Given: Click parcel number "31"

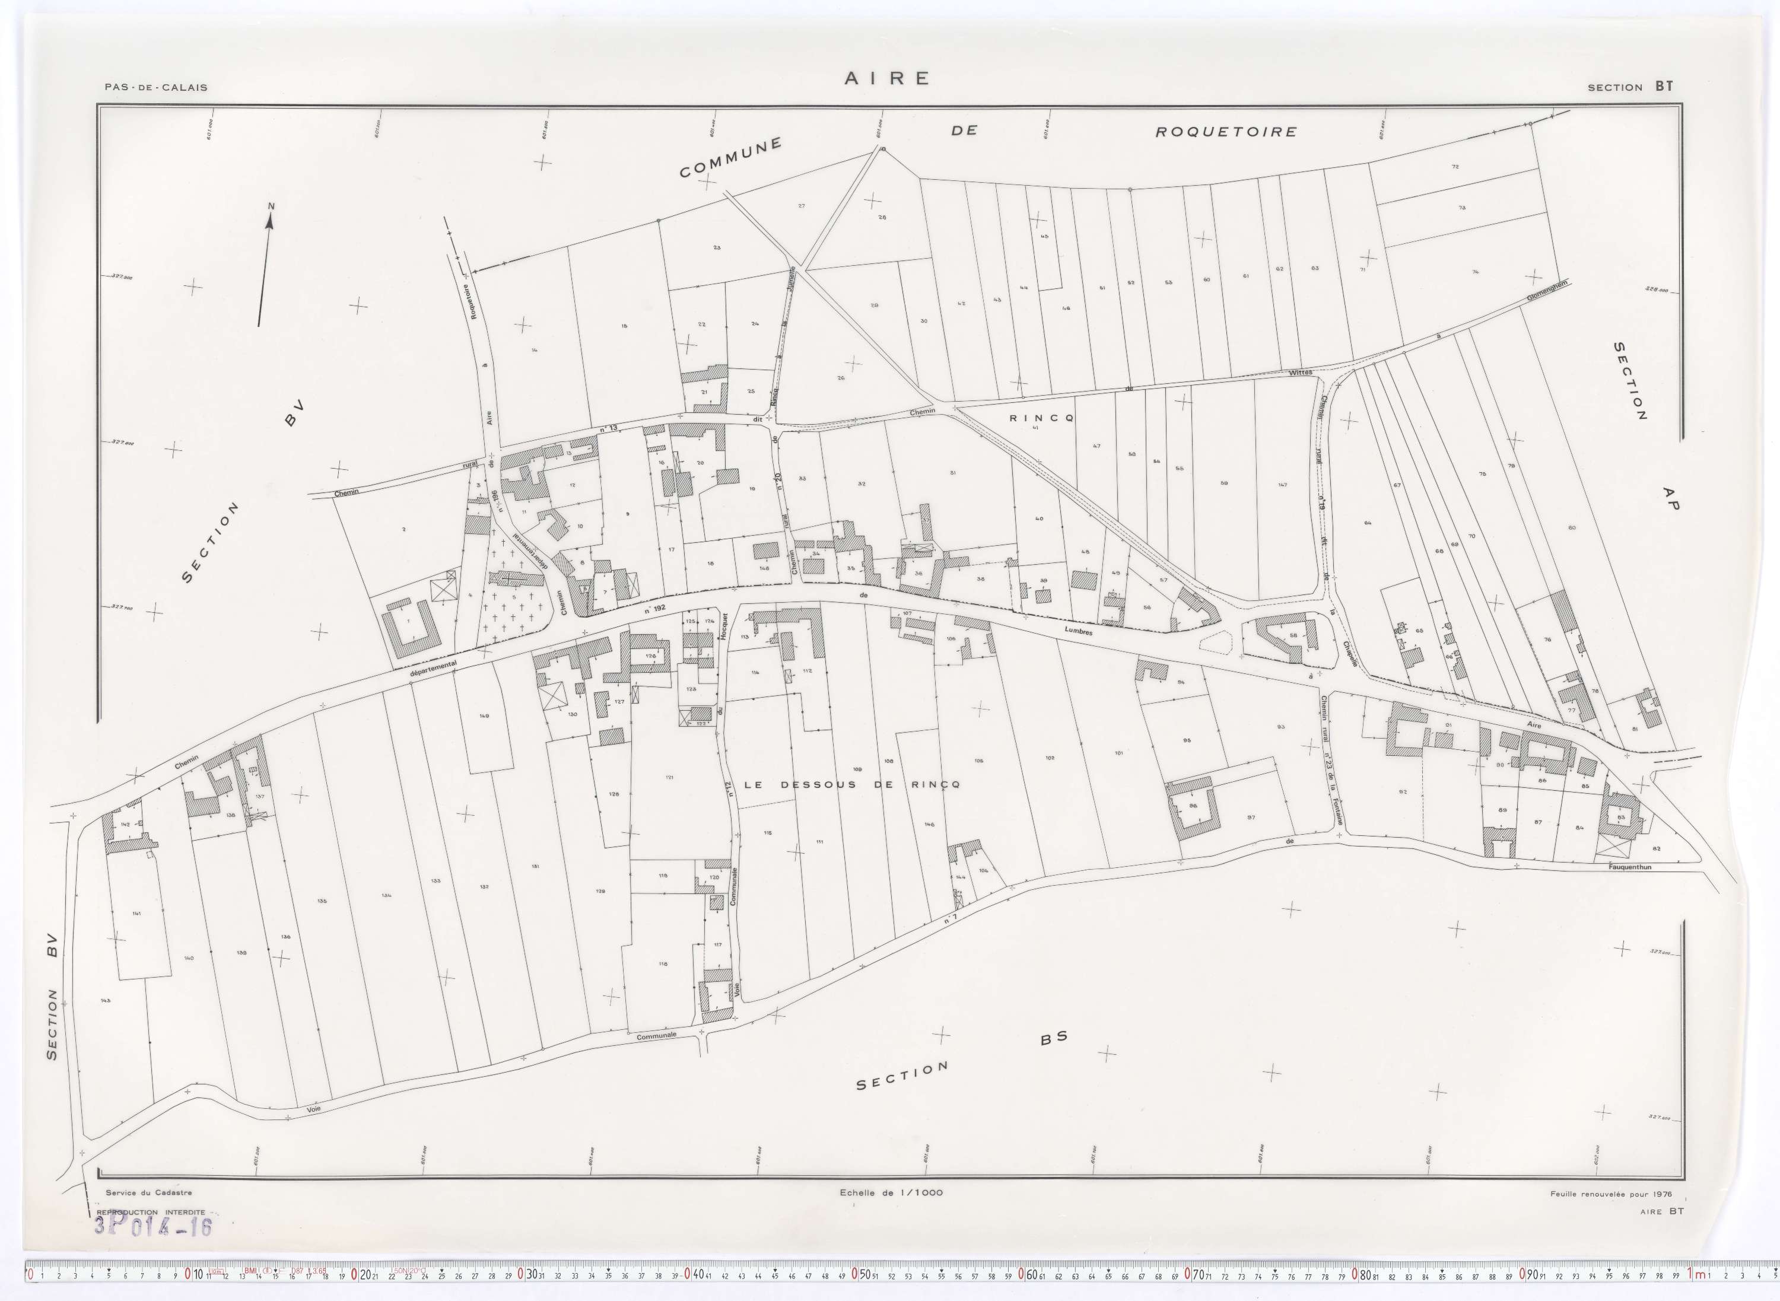Looking at the screenshot, I should point(953,472).
